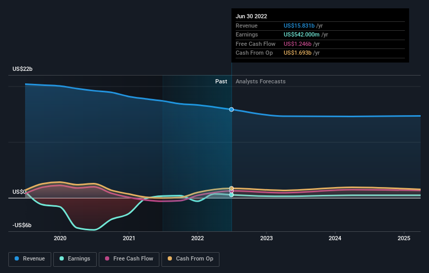Click the US$22b axis label
This screenshot has width=429, height=273.
point(22,69)
